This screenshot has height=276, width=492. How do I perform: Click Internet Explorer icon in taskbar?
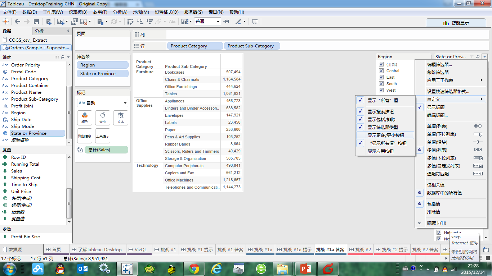(x=216, y=268)
